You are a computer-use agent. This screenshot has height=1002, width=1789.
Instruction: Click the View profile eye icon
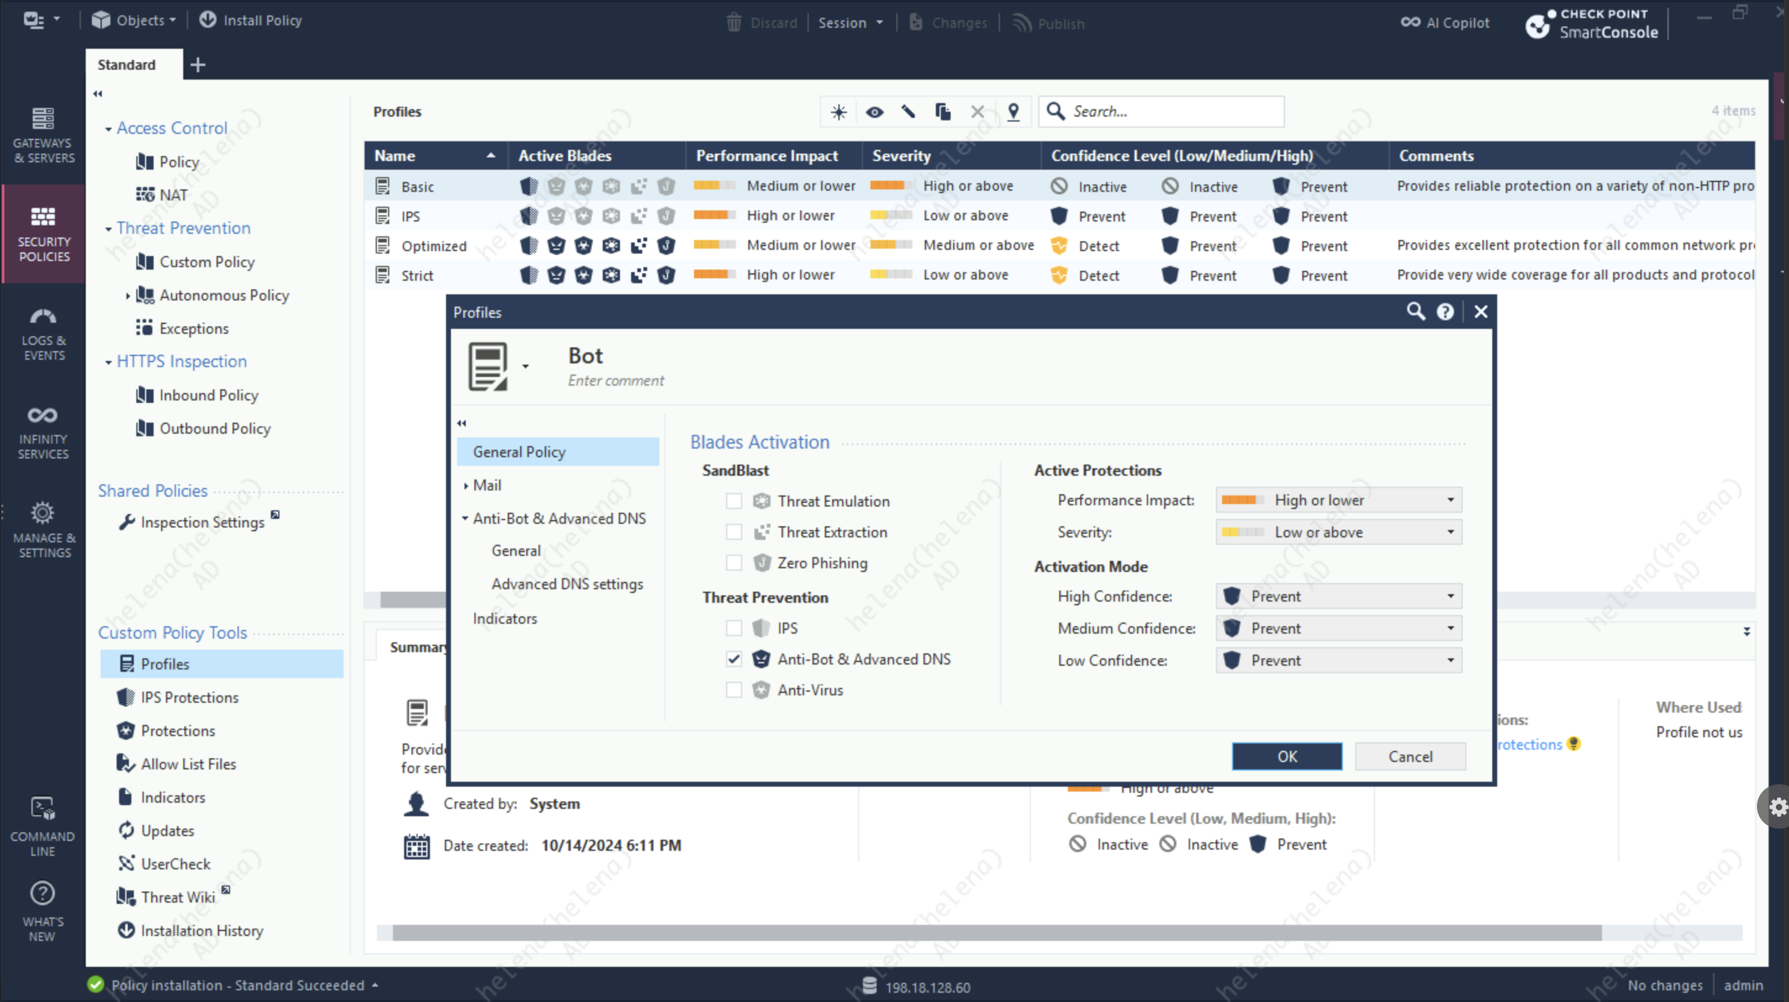[x=874, y=112]
